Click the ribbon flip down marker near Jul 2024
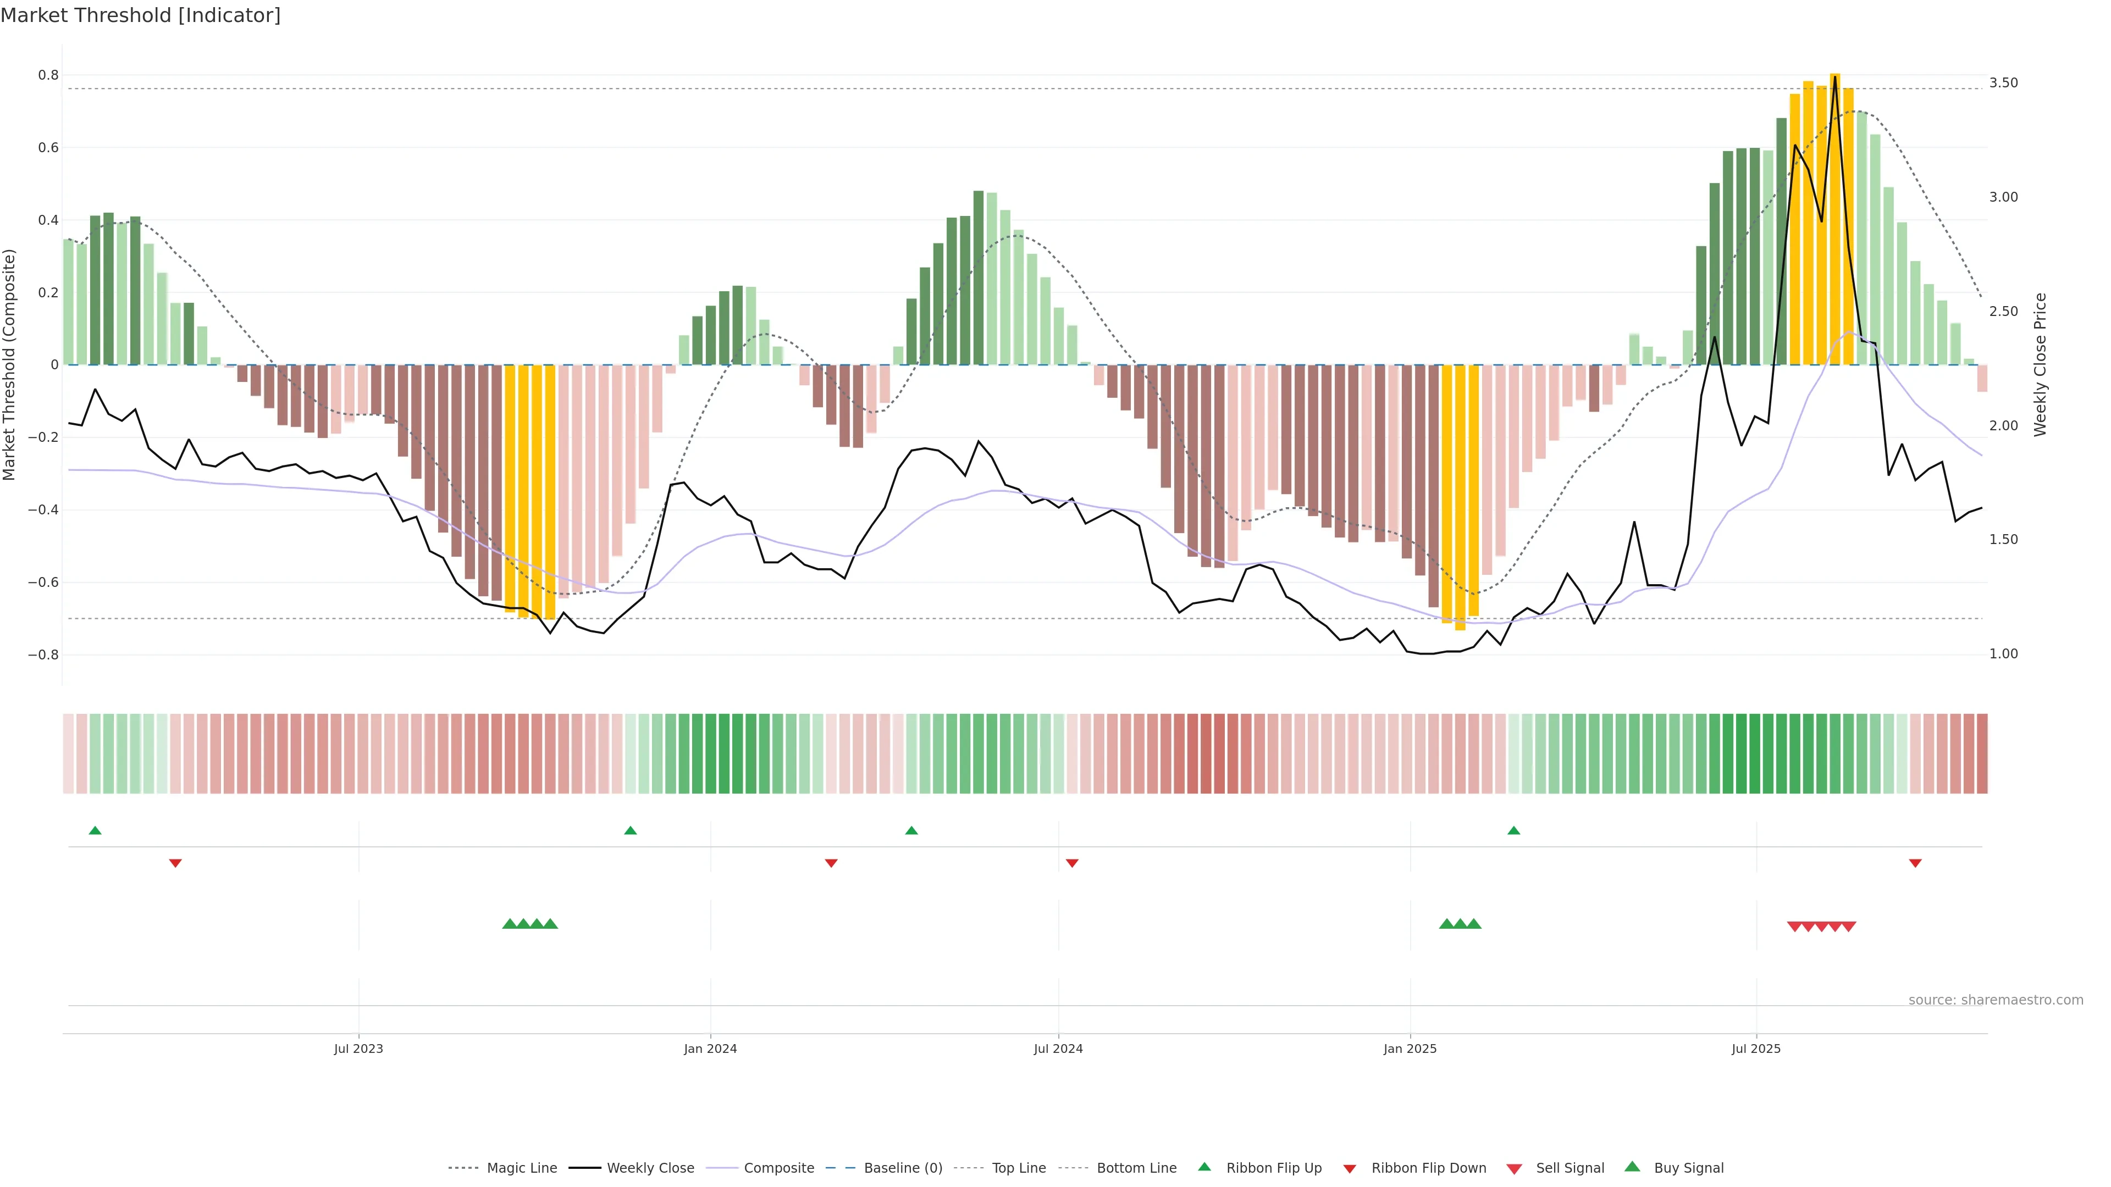Viewport: 2111px width, 1187px height. pyautogui.click(x=1072, y=863)
